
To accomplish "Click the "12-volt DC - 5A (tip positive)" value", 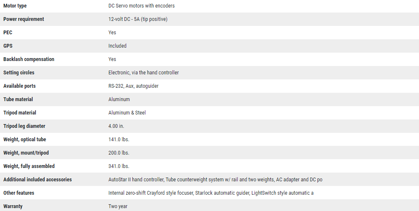I will pos(137,19).
